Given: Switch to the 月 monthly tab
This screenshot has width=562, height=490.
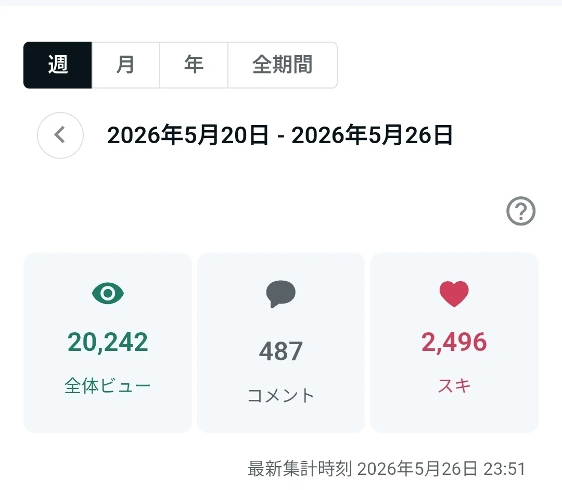Looking at the screenshot, I should [125, 65].
